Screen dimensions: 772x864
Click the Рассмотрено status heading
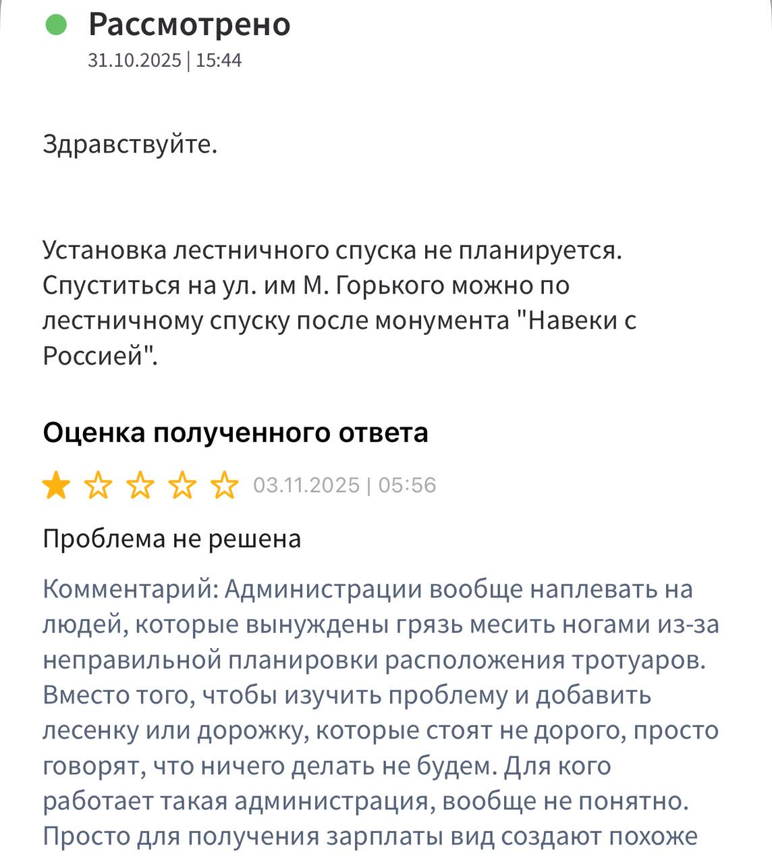pyautogui.click(x=189, y=25)
